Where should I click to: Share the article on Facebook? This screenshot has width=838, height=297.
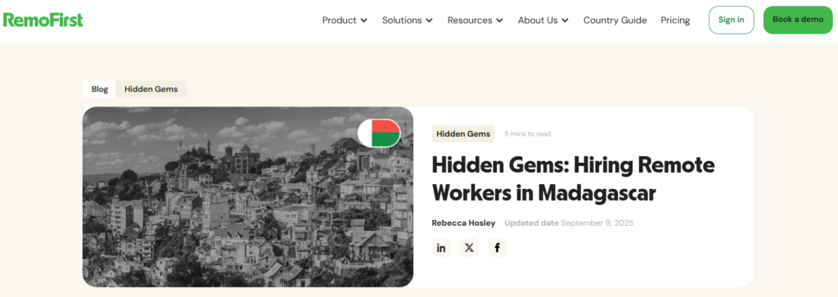point(497,248)
